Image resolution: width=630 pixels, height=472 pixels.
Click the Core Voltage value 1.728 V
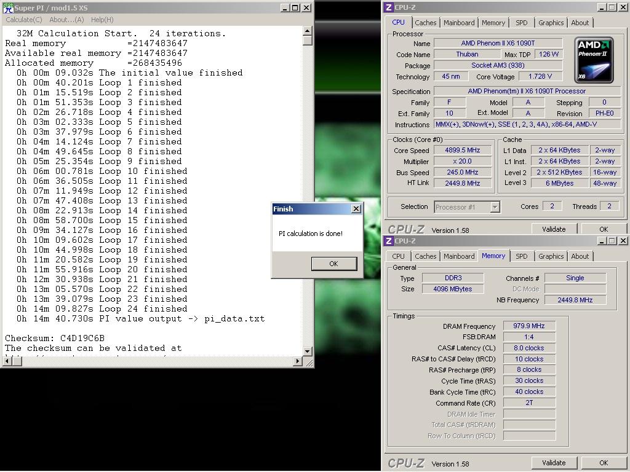[540, 76]
